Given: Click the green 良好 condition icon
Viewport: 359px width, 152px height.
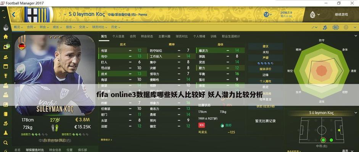Looking at the screenshot, I should tap(222, 125).
